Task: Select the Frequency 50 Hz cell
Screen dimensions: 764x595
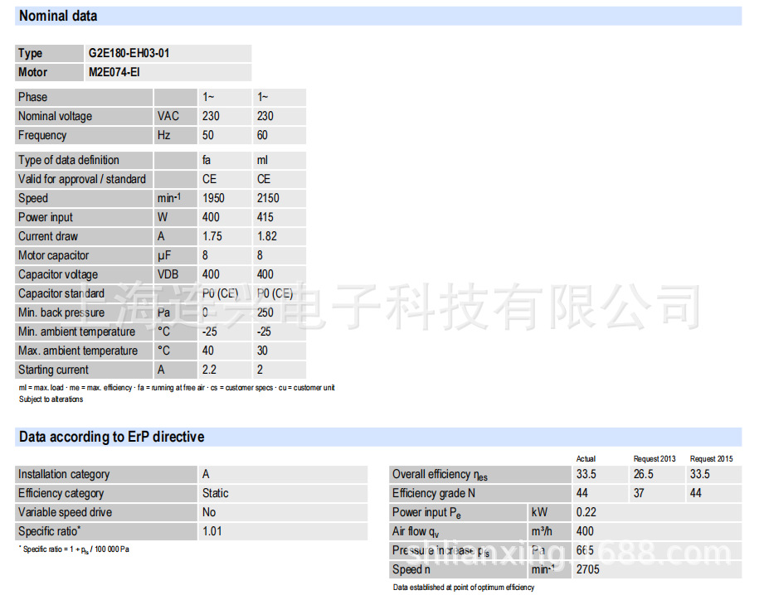Action: [x=207, y=135]
